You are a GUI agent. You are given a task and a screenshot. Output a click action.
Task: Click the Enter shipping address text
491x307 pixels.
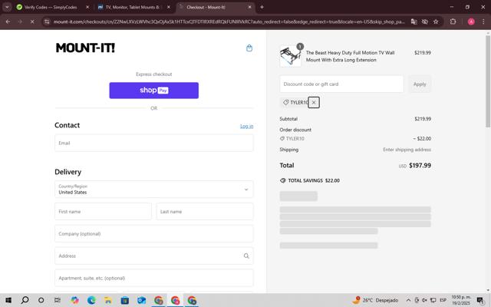pyautogui.click(x=407, y=150)
